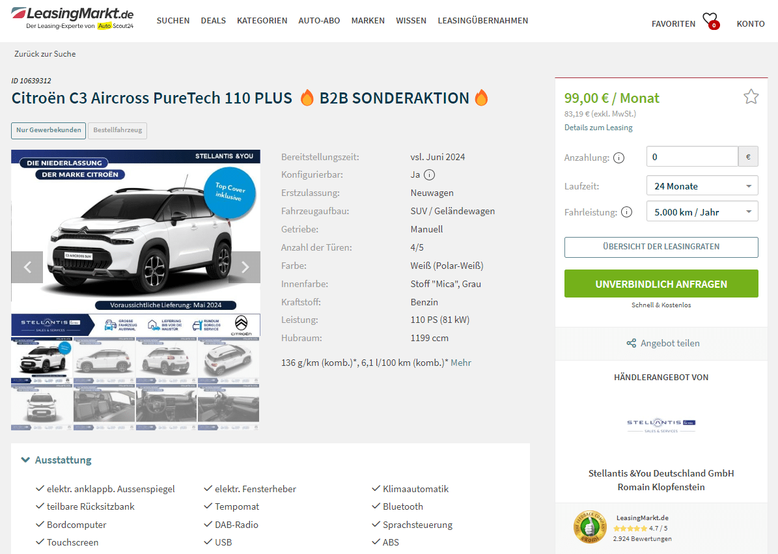
Task: Follow the Details zum Leasing link
Action: click(598, 128)
